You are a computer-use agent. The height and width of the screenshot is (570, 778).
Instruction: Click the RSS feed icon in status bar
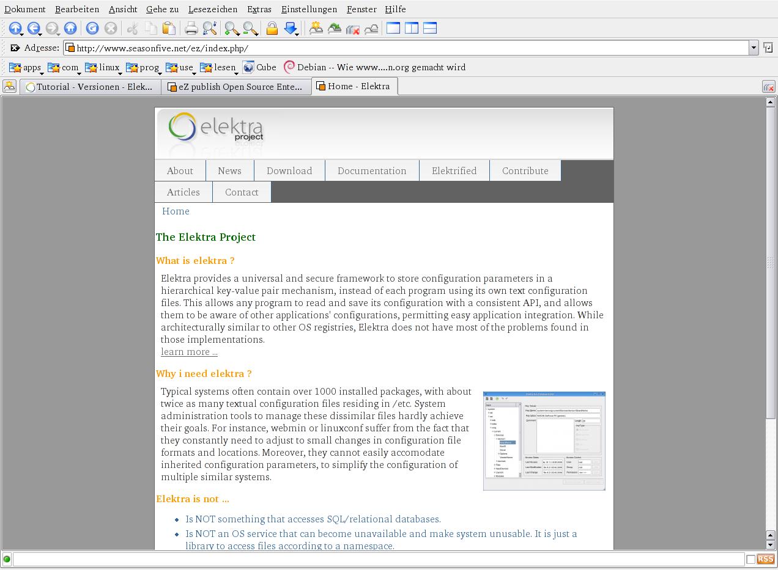coord(766,559)
